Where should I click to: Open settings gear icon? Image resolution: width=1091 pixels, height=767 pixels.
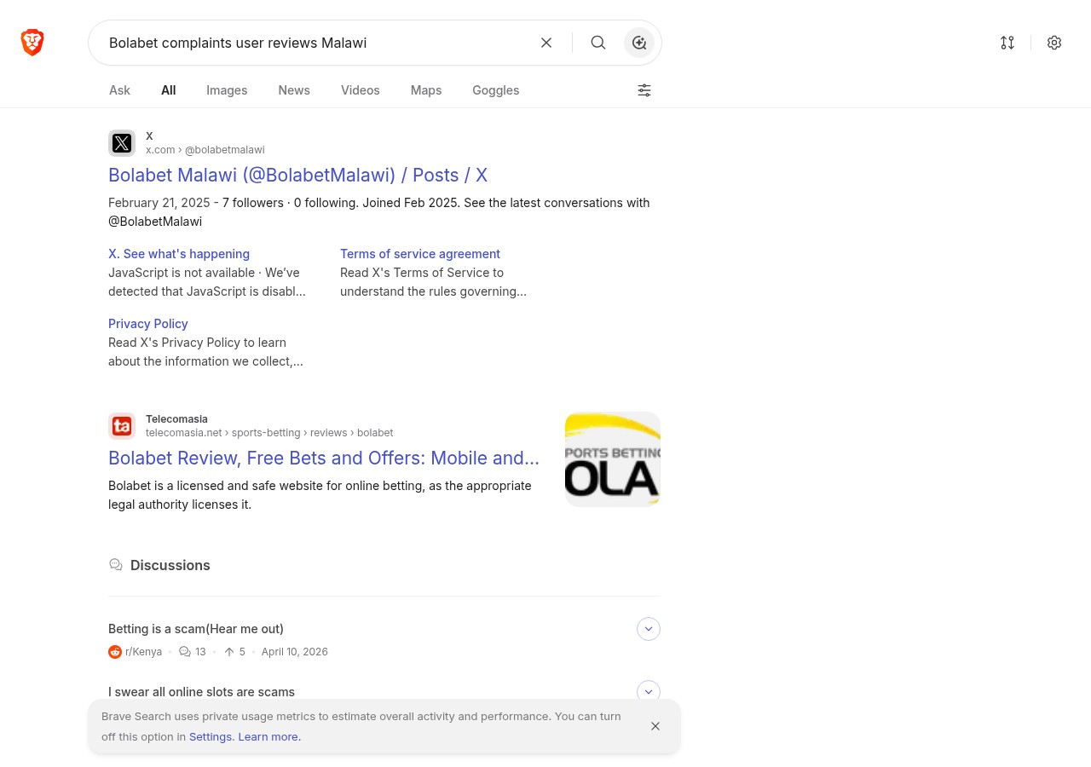(1054, 43)
